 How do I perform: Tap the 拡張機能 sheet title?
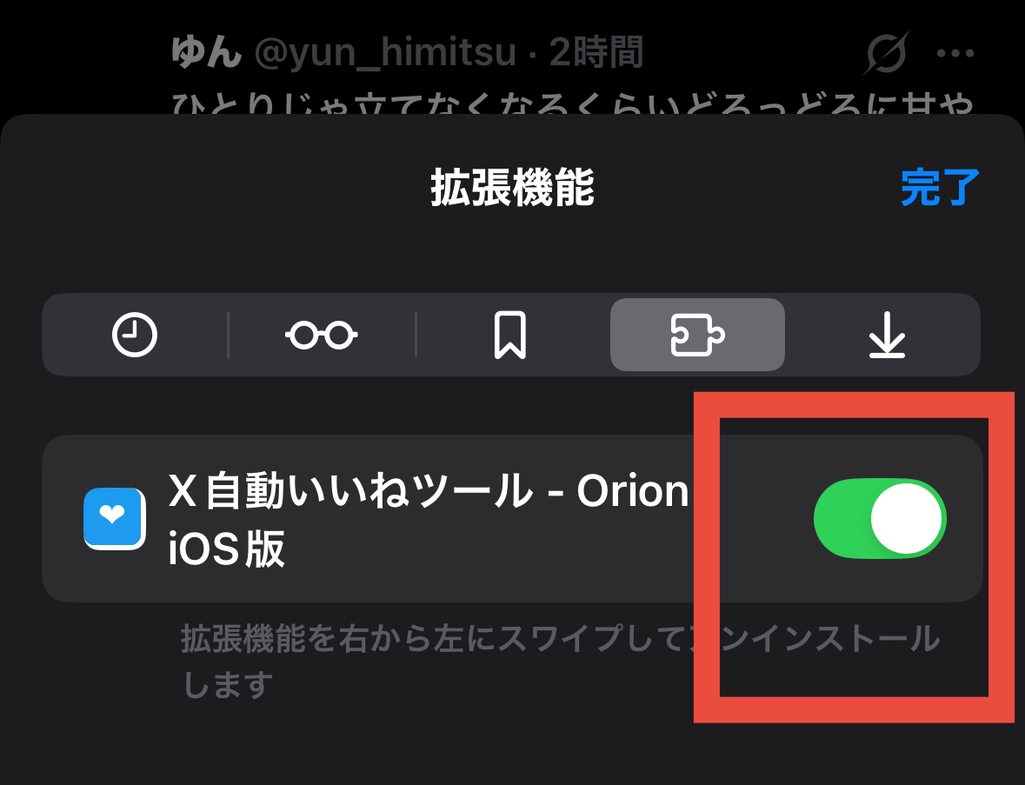[x=512, y=188]
